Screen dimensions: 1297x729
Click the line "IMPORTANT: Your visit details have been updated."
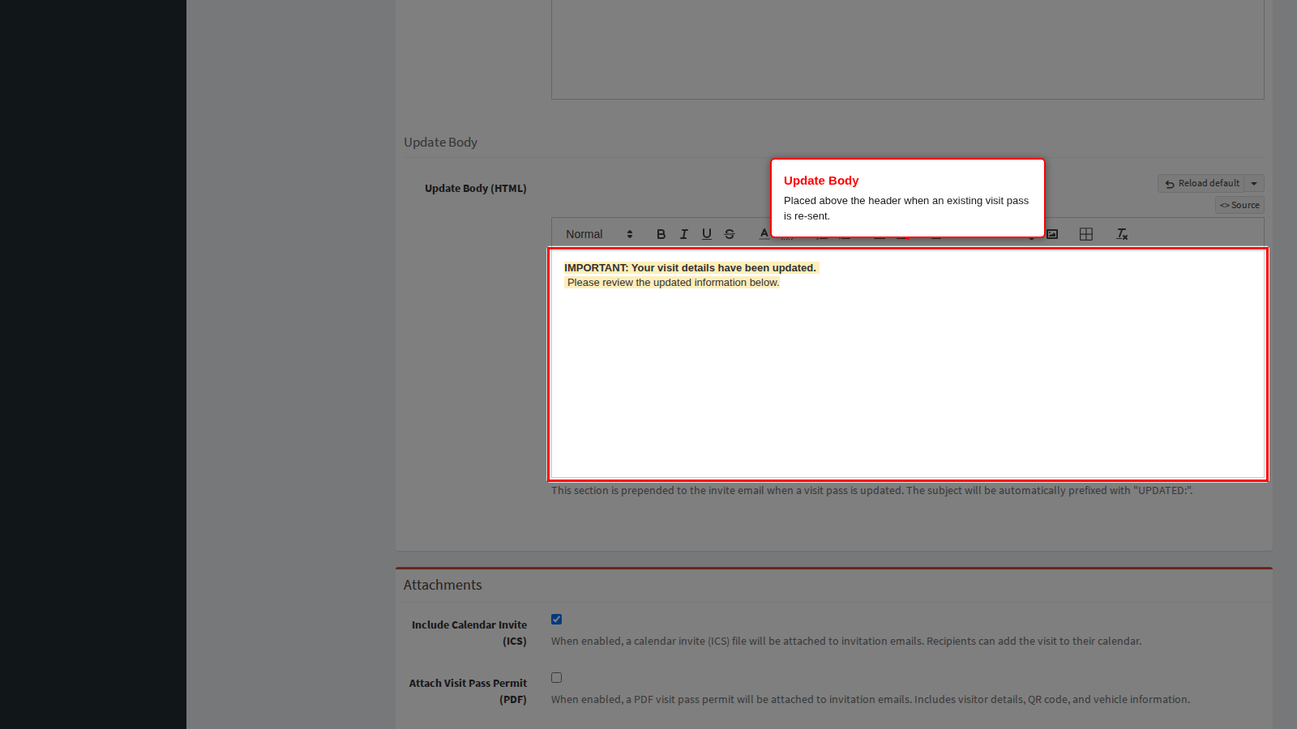point(691,268)
